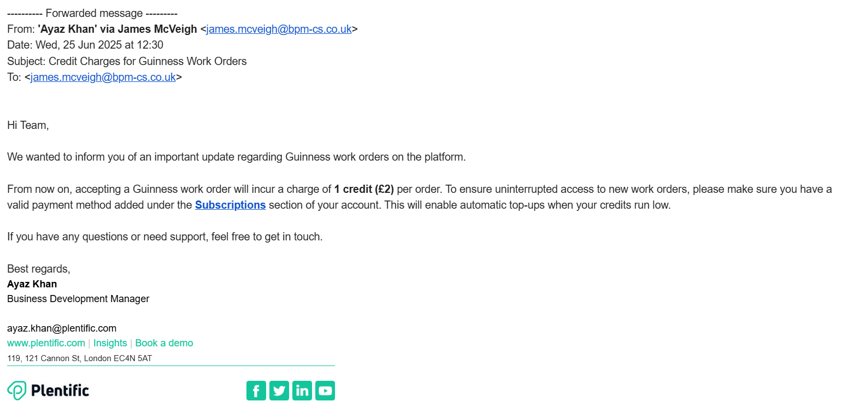The height and width of the screenshot is (407, 841).
Task: Visit www.plentific.com link
Action: tap(46, 343)
